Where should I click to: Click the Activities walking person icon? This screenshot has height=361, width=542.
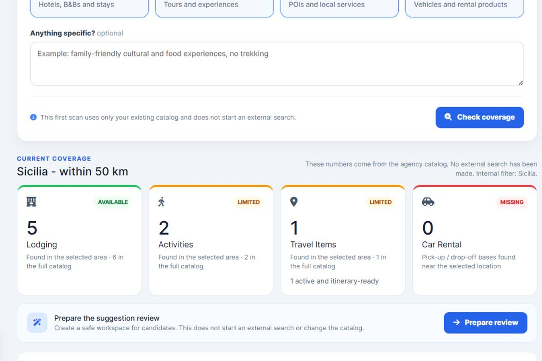(x=162, y=201)
